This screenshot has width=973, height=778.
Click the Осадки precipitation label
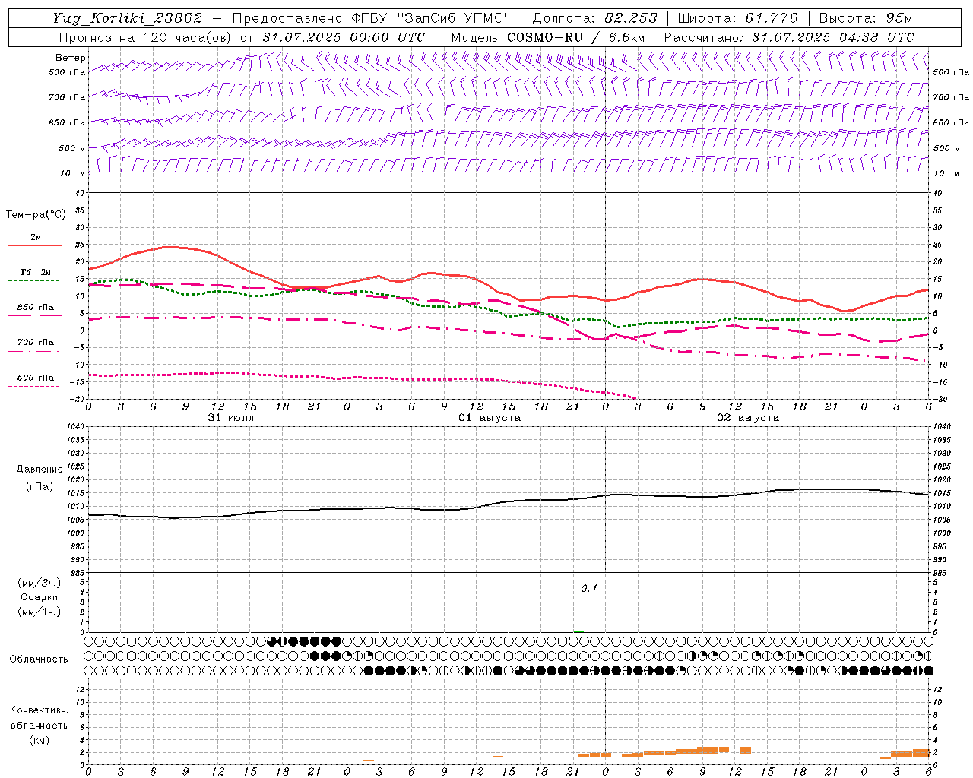(40, 597)
